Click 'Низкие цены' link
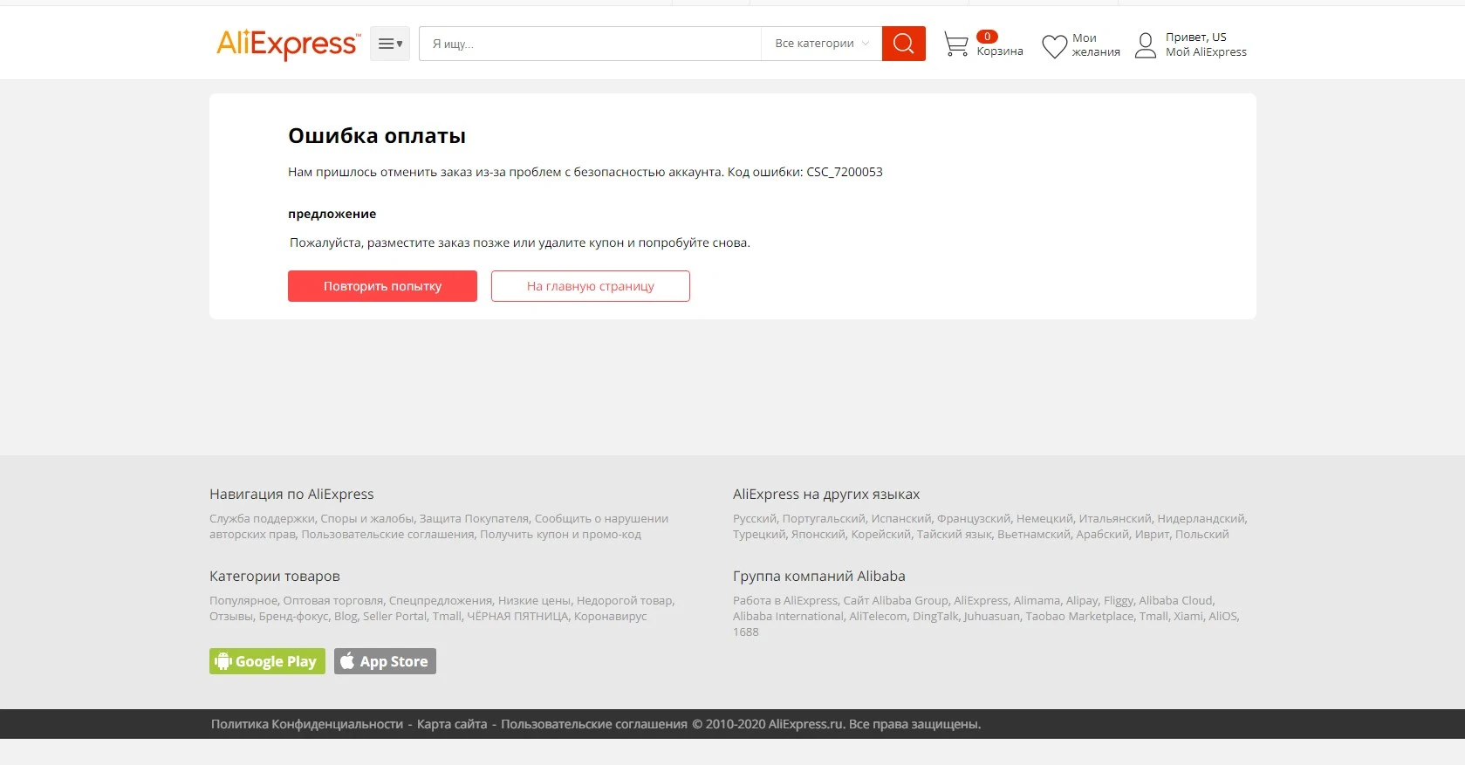This screenshot has width=1465, height=765. 535,601
